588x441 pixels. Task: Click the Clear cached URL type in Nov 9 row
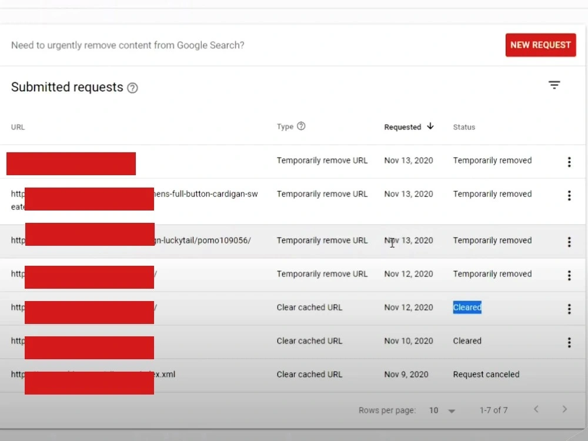309,374
